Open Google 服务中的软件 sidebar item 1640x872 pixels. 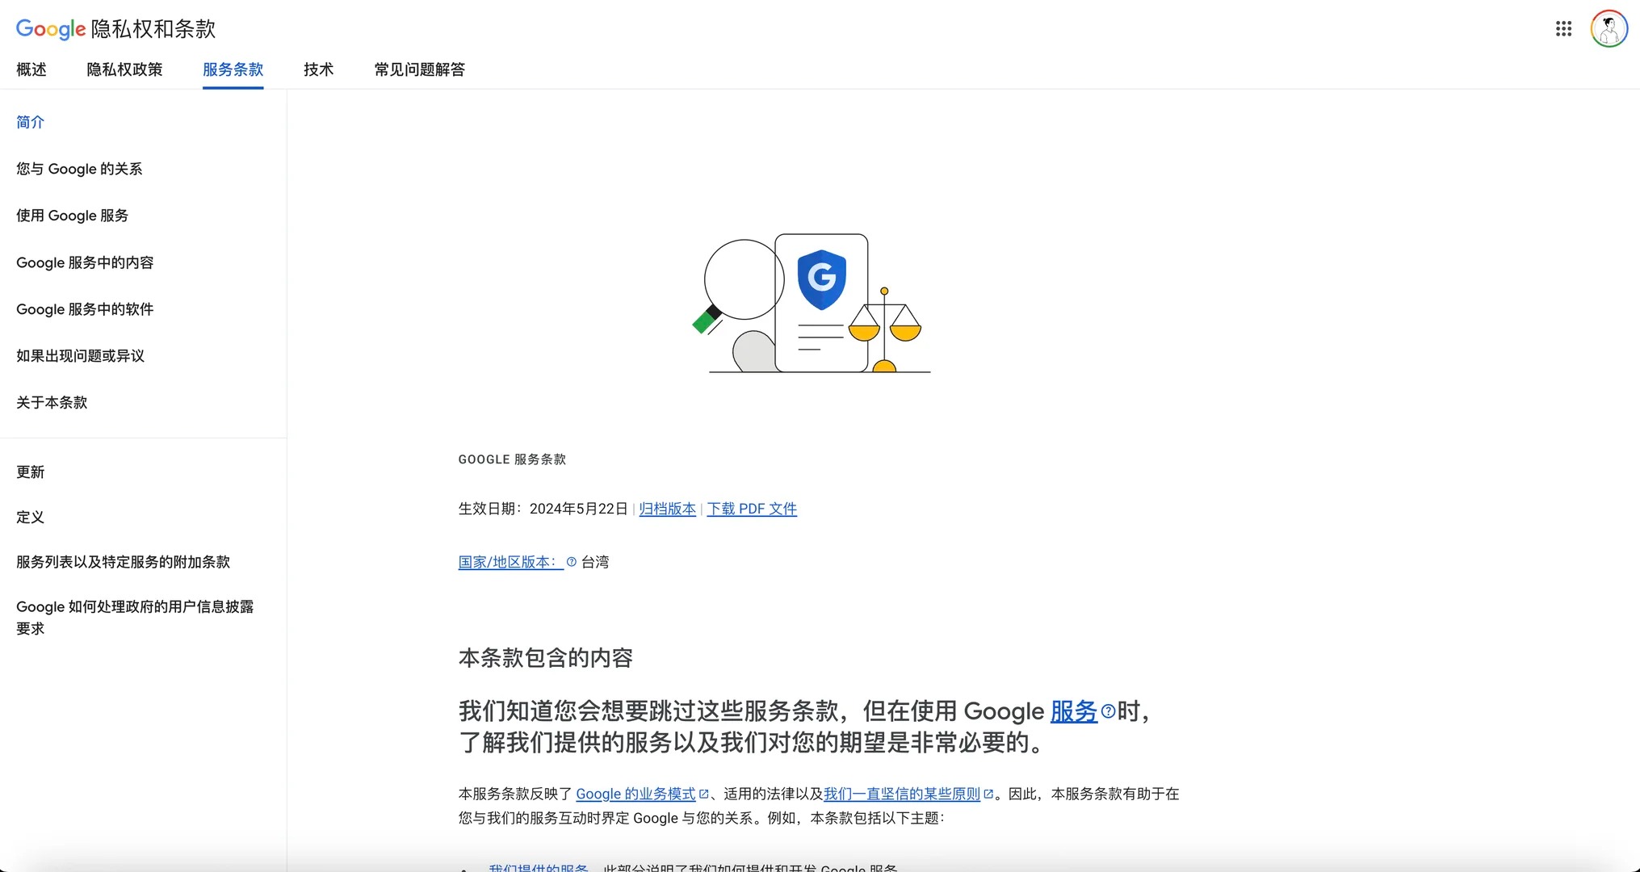[x=85, y=309]
